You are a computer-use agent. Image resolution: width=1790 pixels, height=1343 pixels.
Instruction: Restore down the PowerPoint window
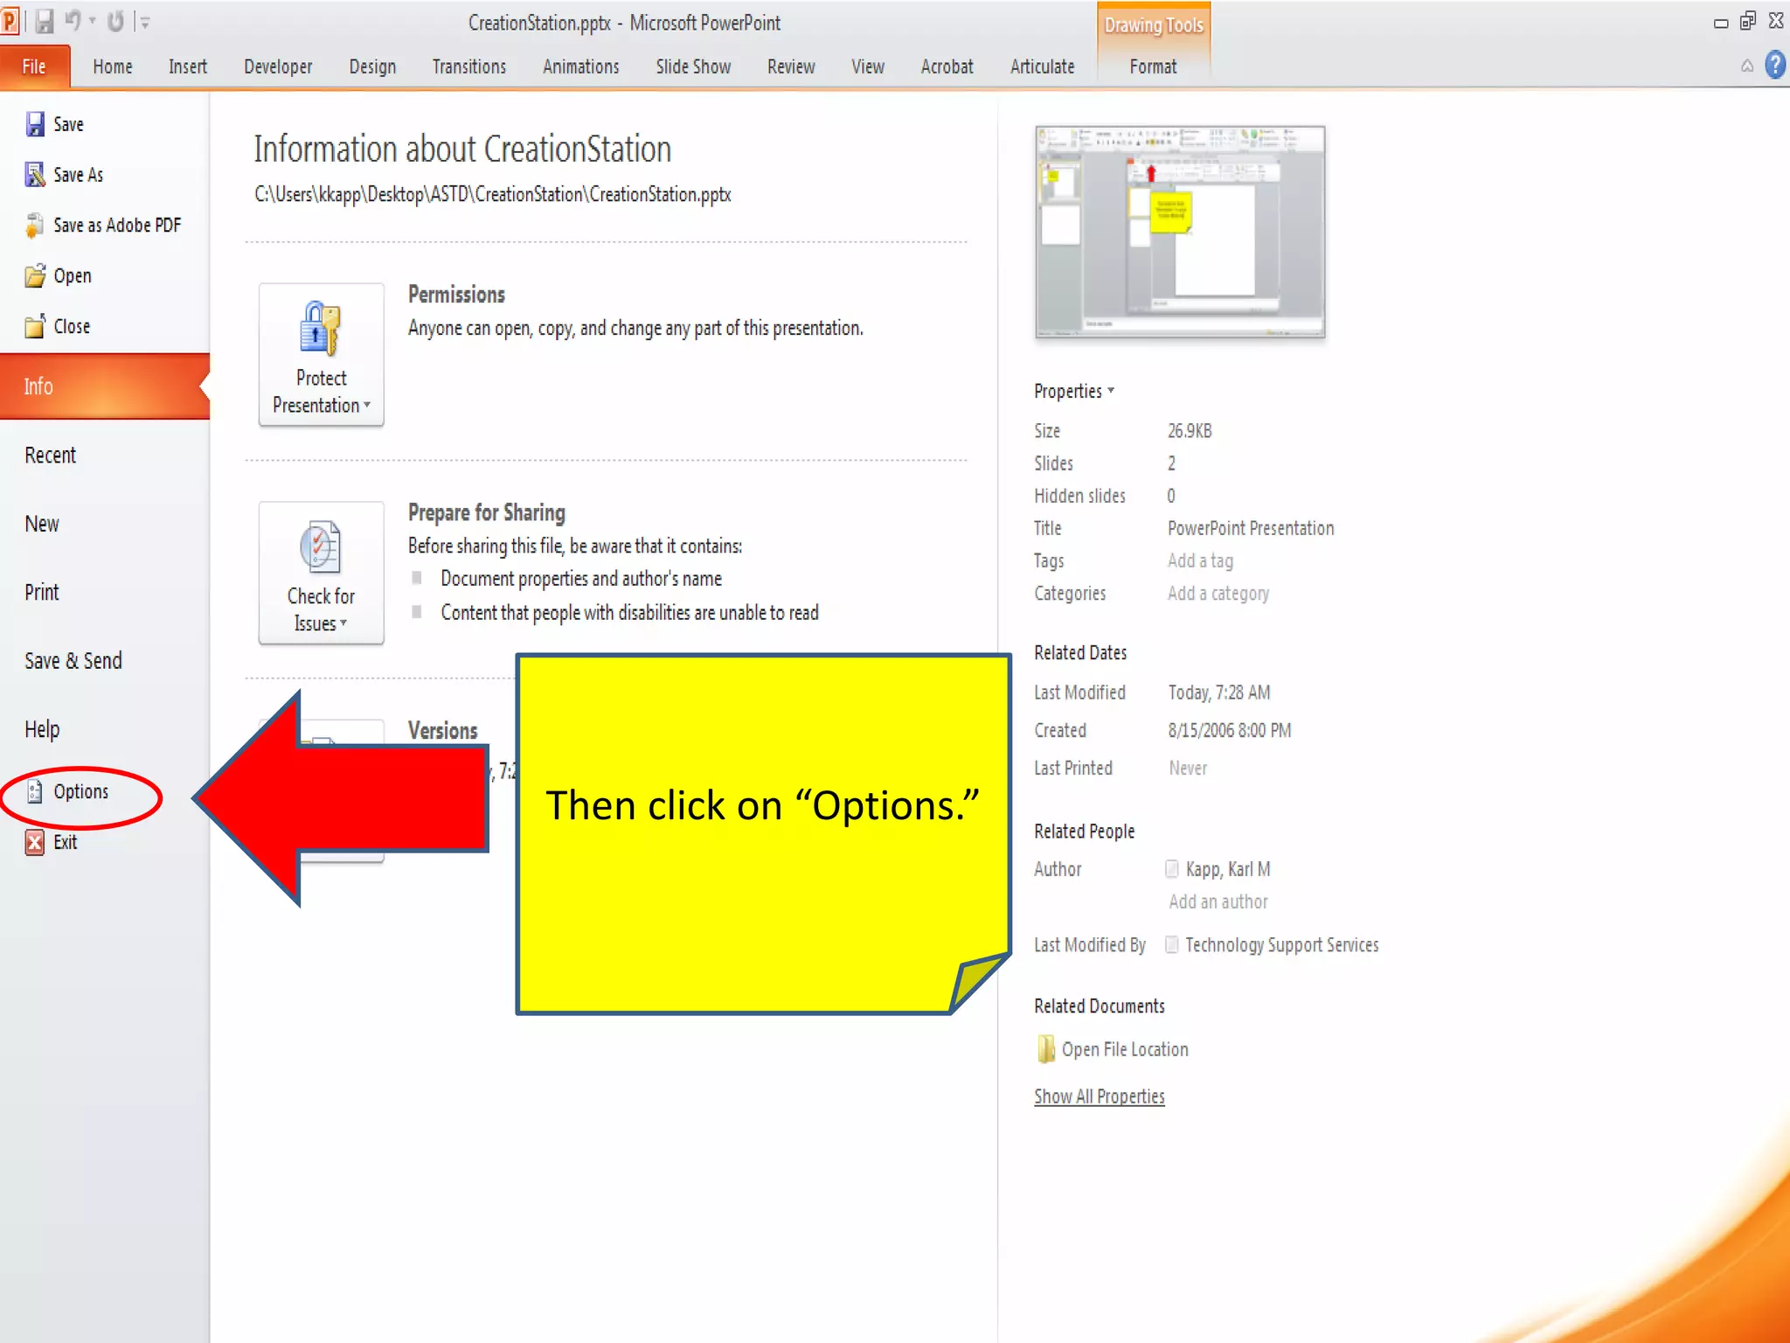coord(1748,21)
